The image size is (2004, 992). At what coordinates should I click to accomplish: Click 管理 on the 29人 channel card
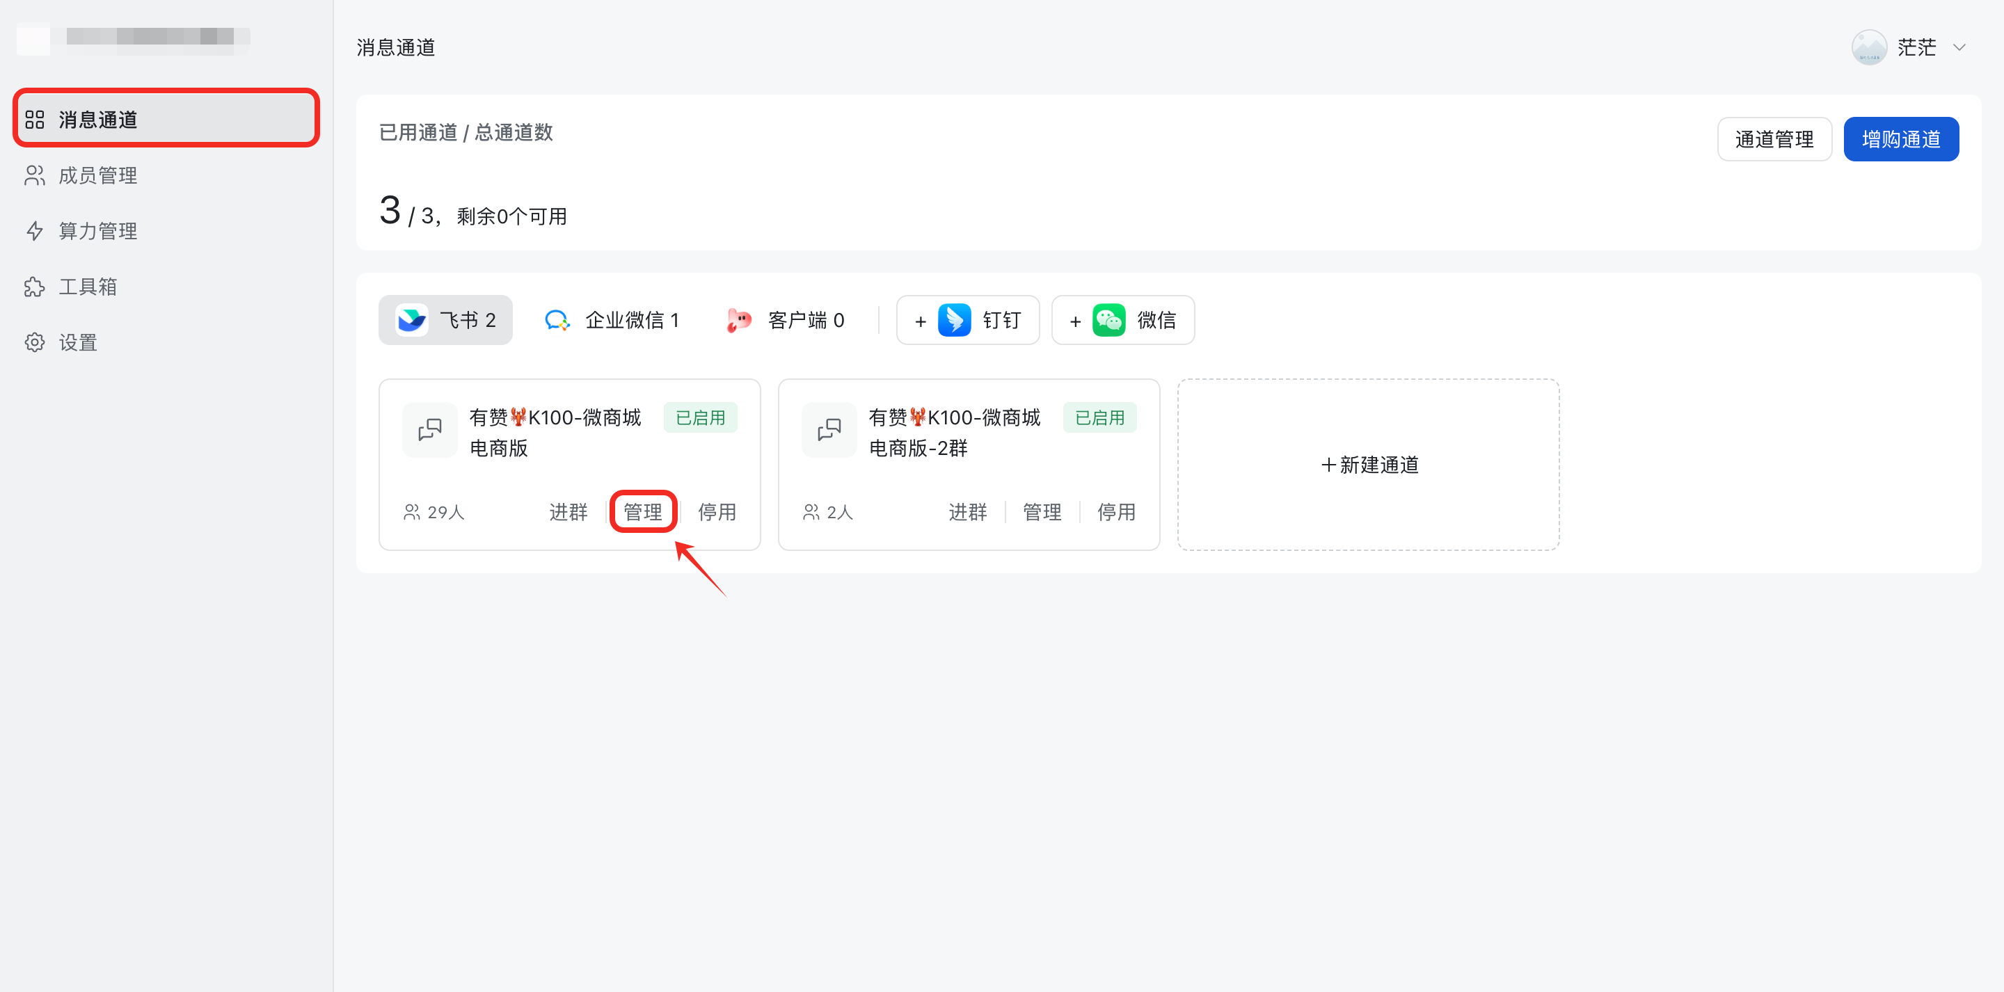[x=642, y=512]
